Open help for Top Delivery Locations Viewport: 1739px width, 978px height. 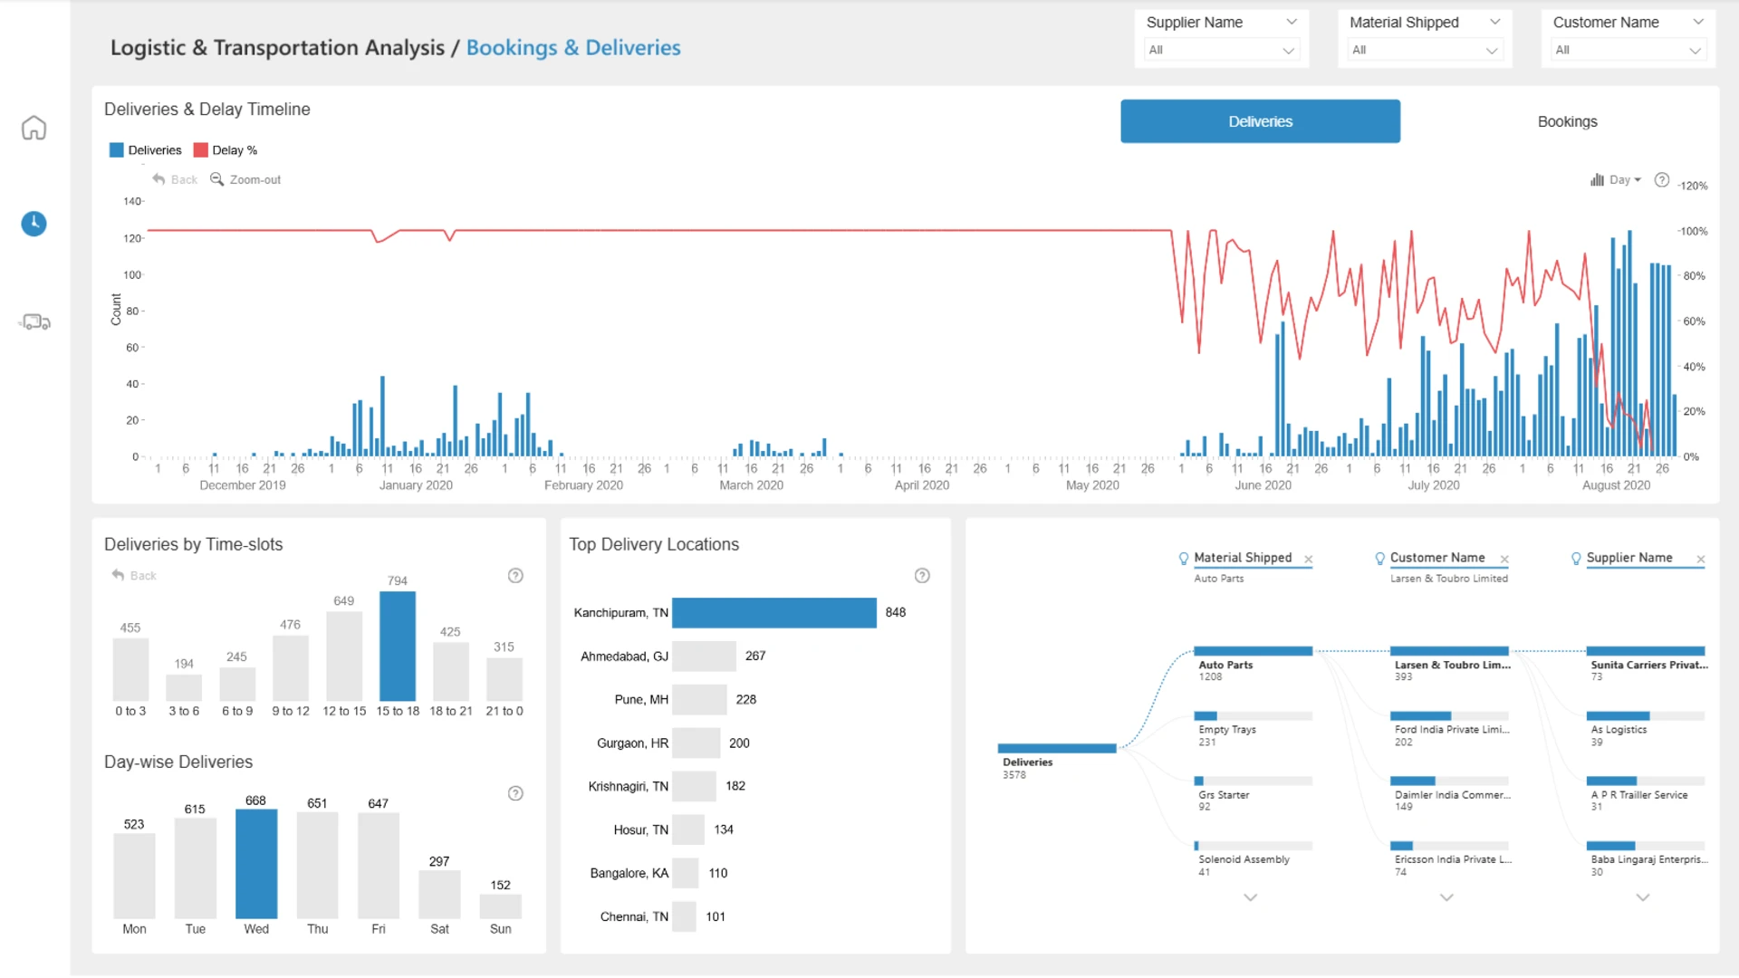click(x=922, y=576)
